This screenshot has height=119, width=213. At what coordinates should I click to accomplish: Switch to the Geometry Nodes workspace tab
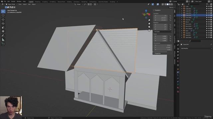[x=103, y=2]
